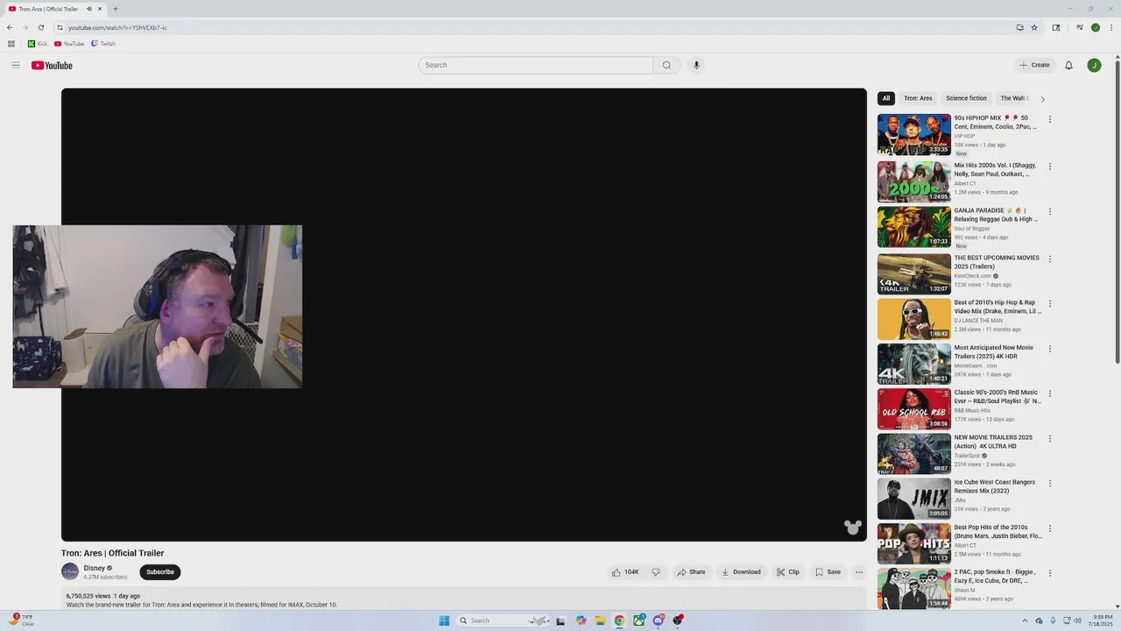
Task: Open YouTube notifications bell
Action: point(1068,65)
